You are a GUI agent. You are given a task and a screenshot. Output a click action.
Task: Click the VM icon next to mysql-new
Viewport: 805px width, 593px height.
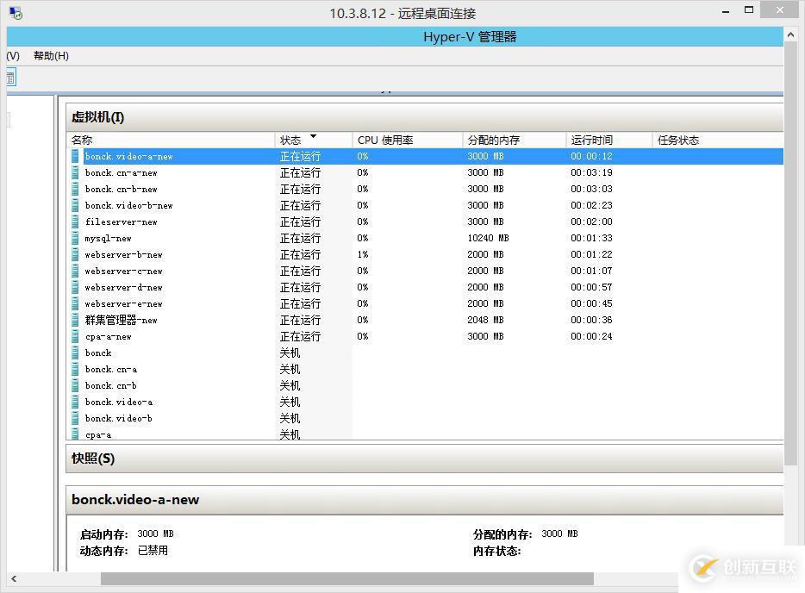[76, 238]
